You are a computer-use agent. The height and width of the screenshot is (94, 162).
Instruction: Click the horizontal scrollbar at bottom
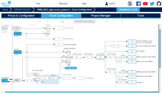pos(82,92)
